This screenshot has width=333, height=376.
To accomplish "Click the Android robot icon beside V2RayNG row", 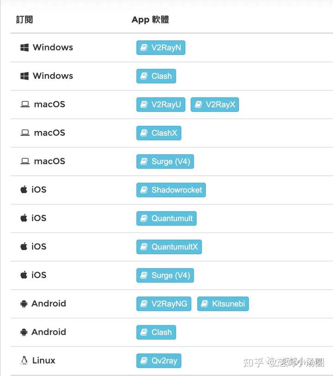I will [24, 304].
